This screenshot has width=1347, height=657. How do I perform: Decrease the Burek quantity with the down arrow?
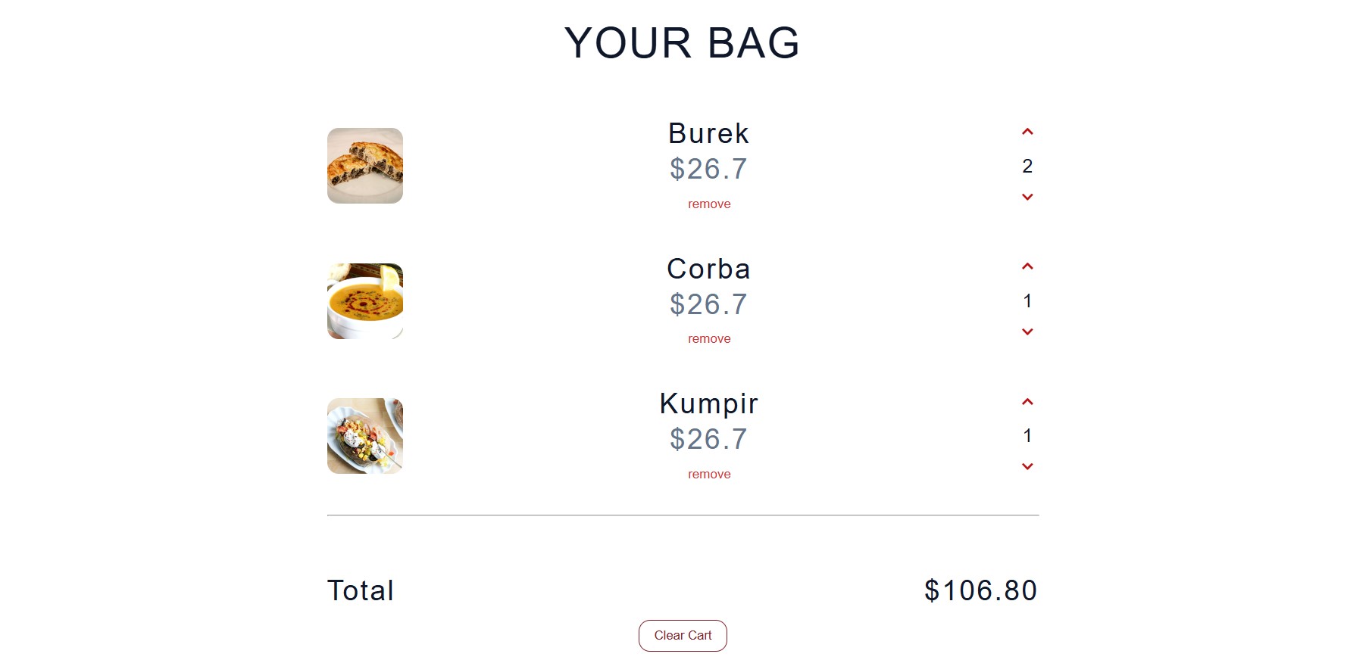1027,197
